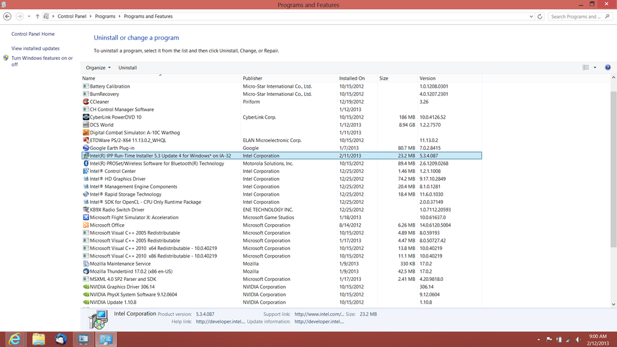Click the Action Center flag icon
The image size is (617, 347).
pyautogui.click(x=549, y=340)
